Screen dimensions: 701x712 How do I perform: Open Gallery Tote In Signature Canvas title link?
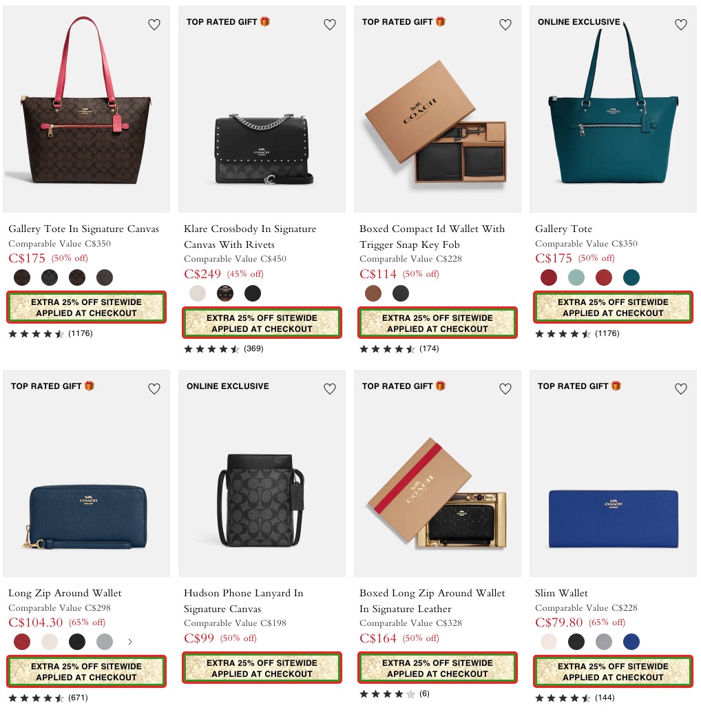[83, 229]
